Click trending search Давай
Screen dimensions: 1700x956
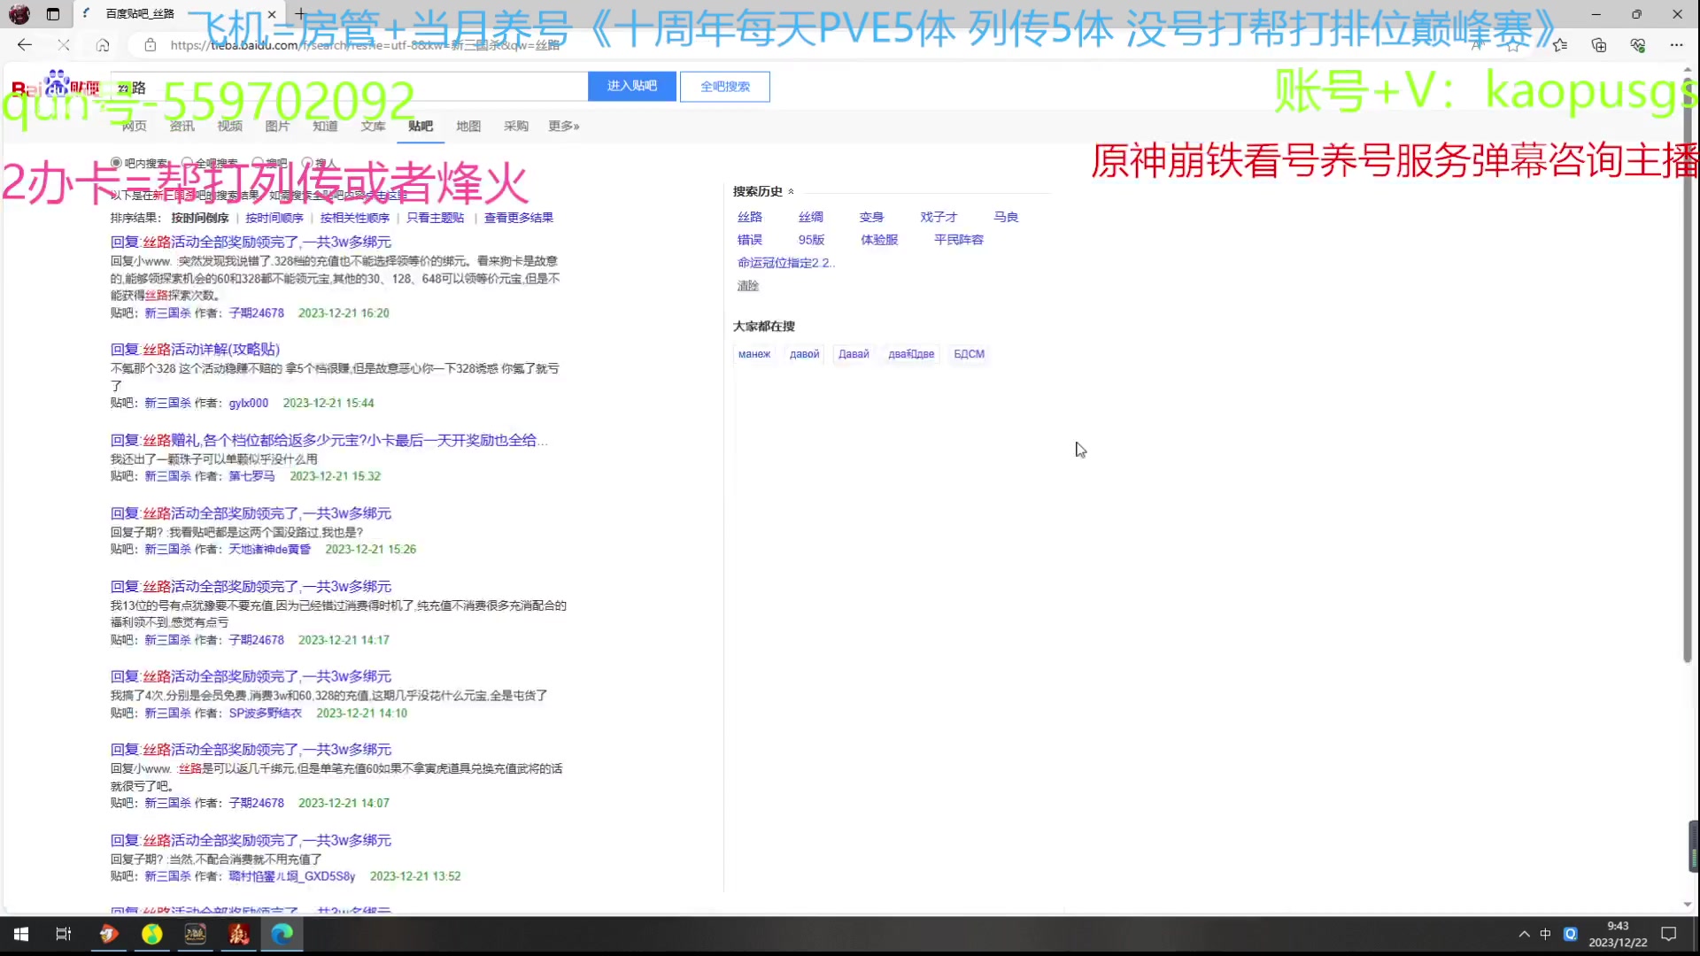tap(854, 354)
